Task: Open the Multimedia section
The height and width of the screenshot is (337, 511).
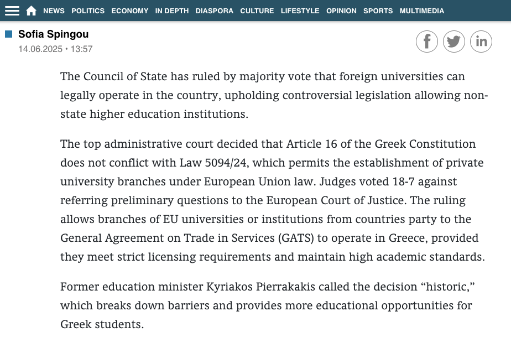Action: pyautogui.click(x=421, y=11)
